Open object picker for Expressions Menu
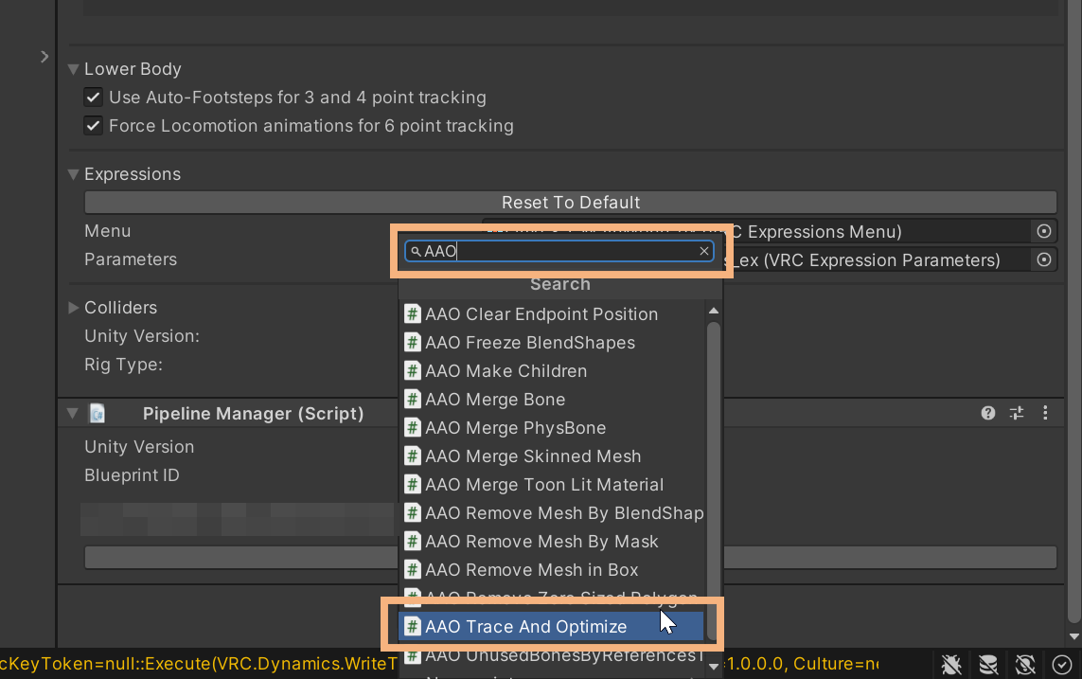 tap(1044, 231)
